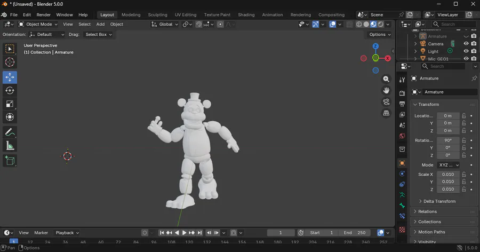Open the Render menu
Image resolution: width=480 pixels, height=252 pixels.
pyautogui.click(x=44, y=15)
